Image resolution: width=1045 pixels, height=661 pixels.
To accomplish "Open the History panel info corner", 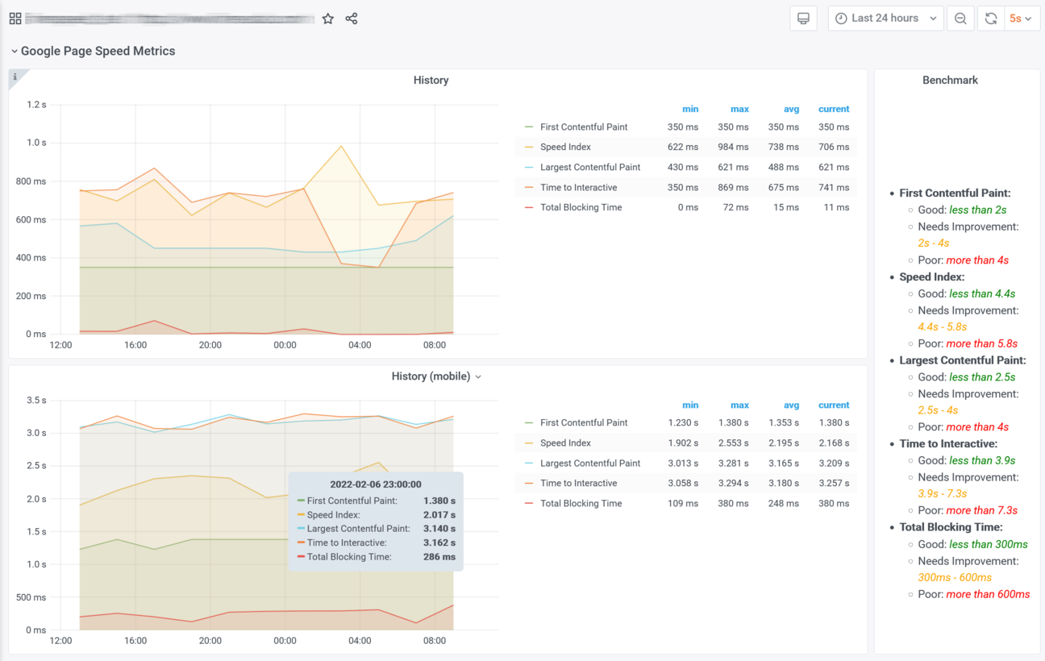I will point(15,77).
